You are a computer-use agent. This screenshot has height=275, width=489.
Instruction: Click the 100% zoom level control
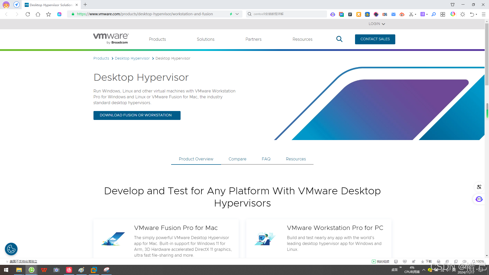tap(478, 262)
